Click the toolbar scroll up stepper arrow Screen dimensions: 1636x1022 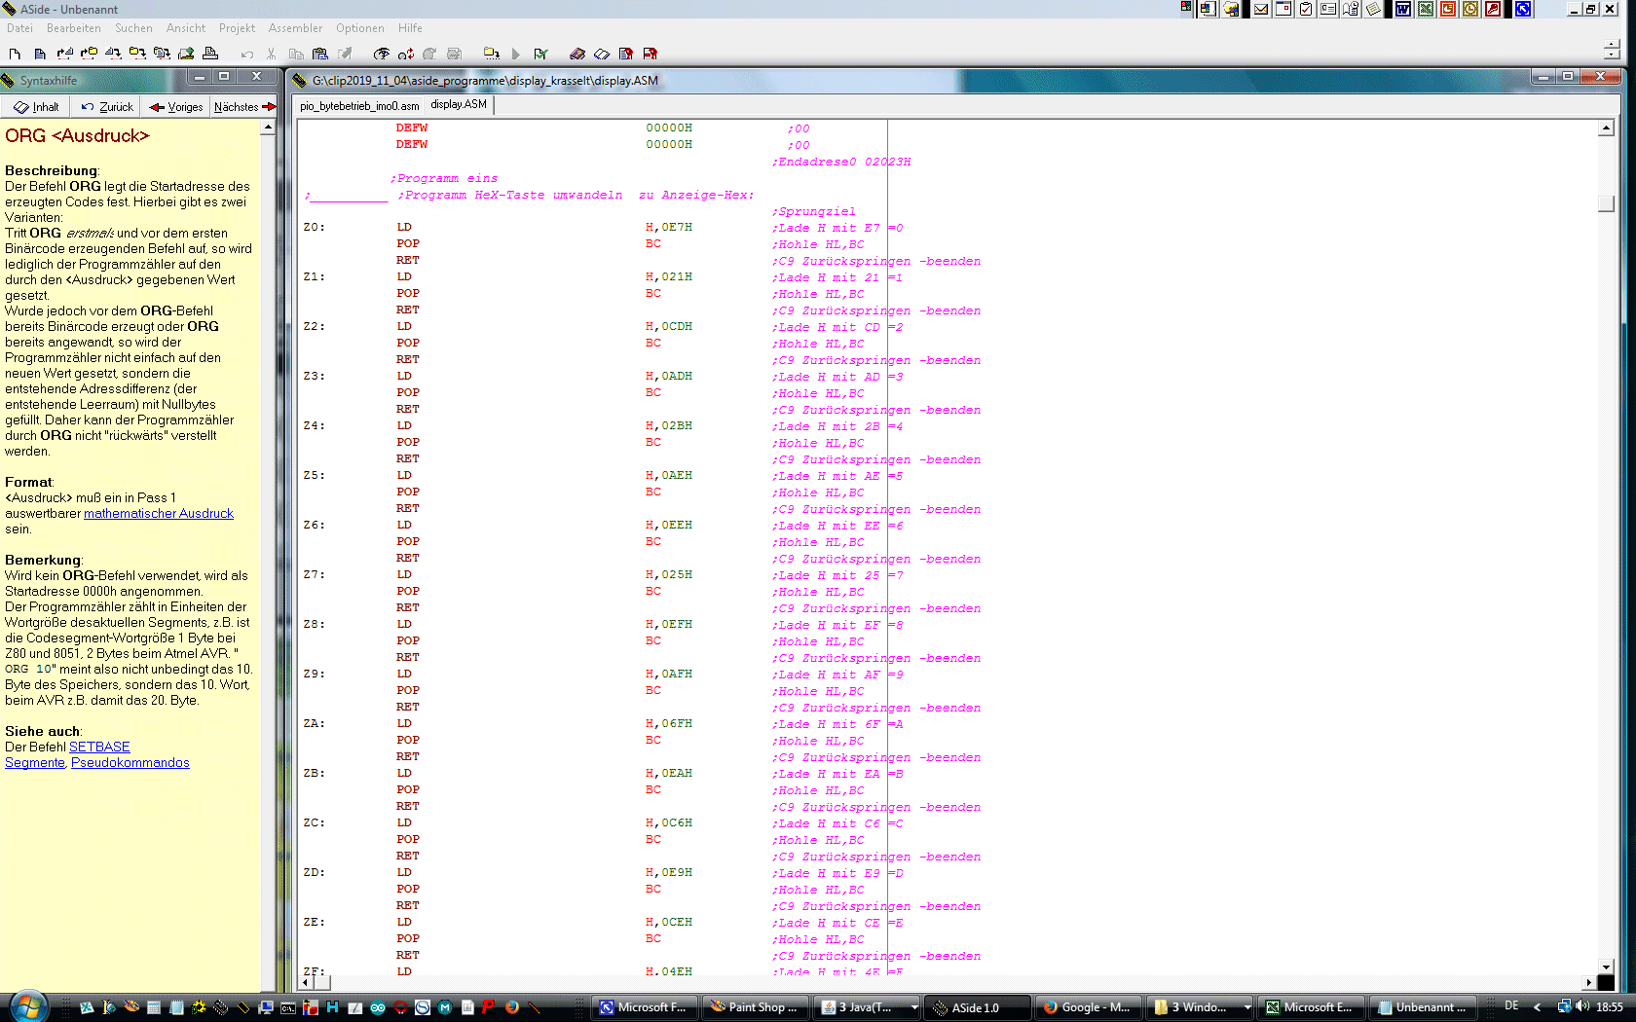[1612, 44]
